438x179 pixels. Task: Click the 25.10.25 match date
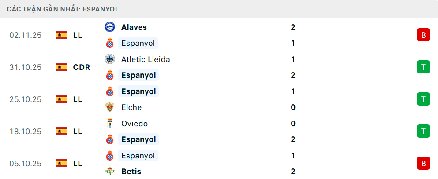25,99
